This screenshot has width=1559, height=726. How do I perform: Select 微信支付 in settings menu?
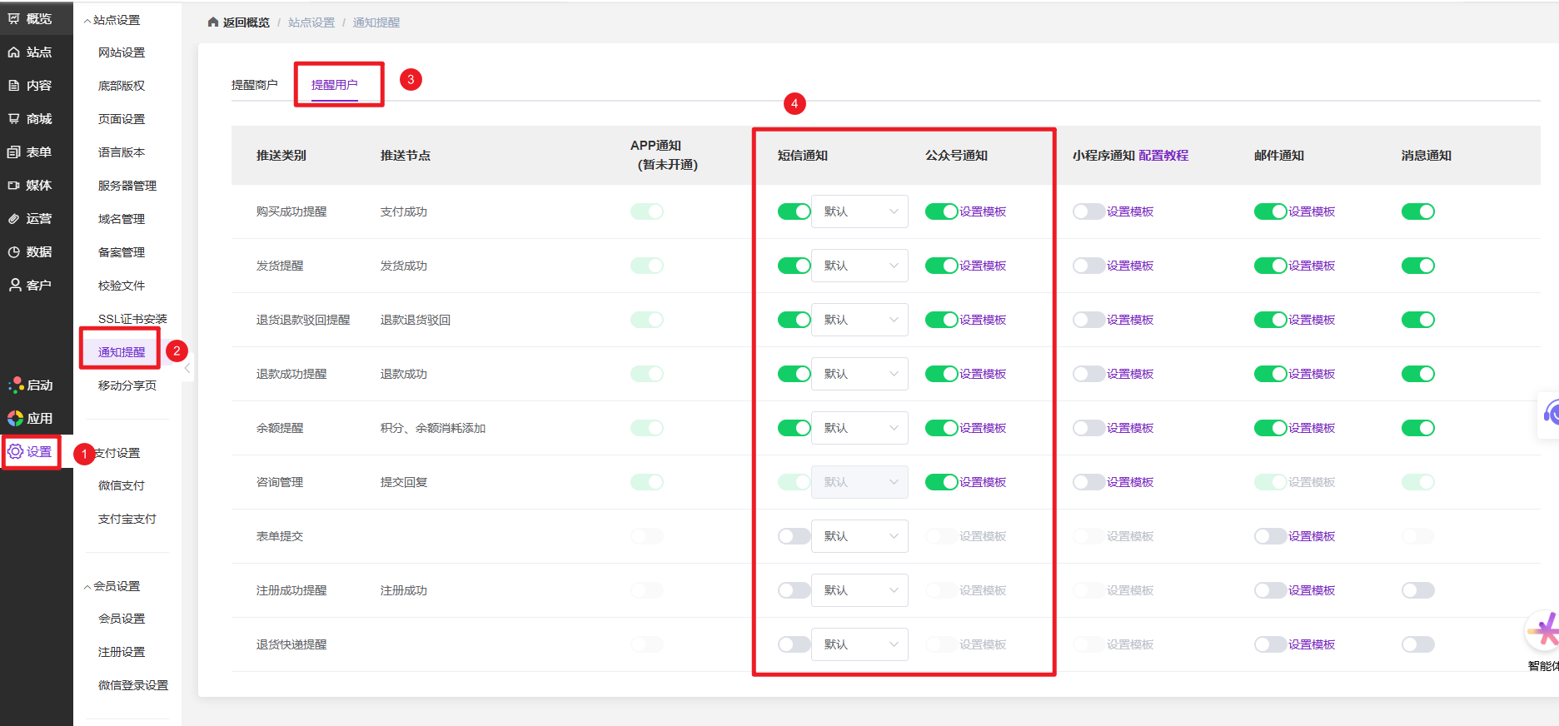click(122, 485)
